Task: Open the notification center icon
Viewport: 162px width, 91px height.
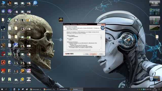Action: click(159, 89)
